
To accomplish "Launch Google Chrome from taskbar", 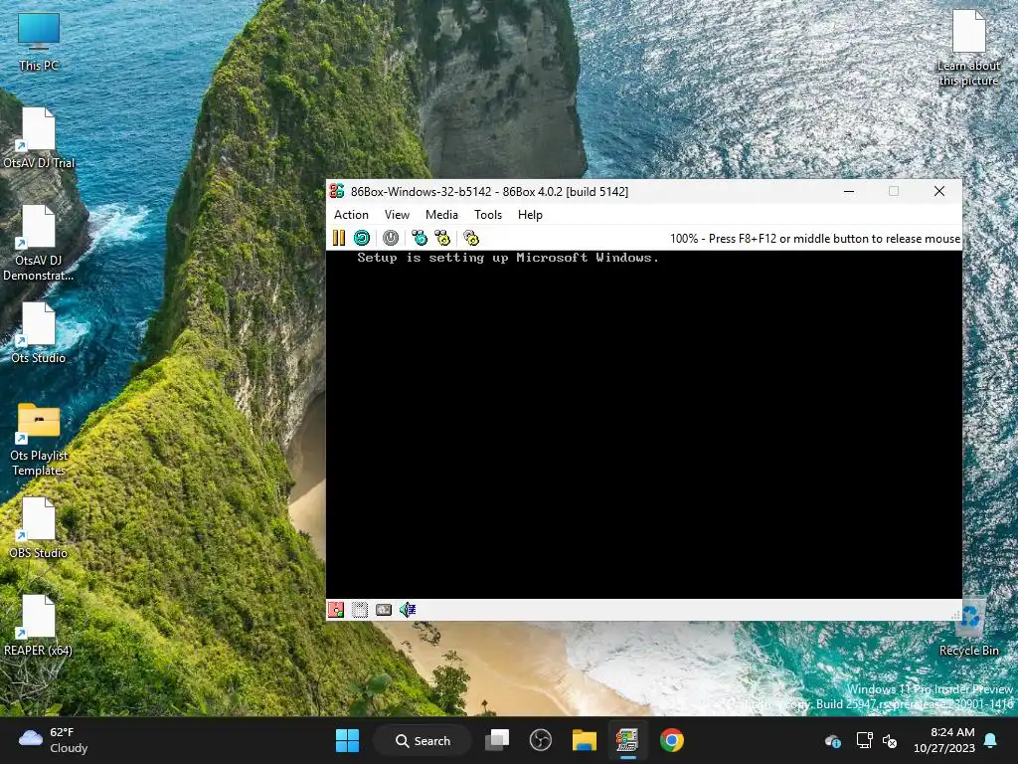I will coord(672,740).
